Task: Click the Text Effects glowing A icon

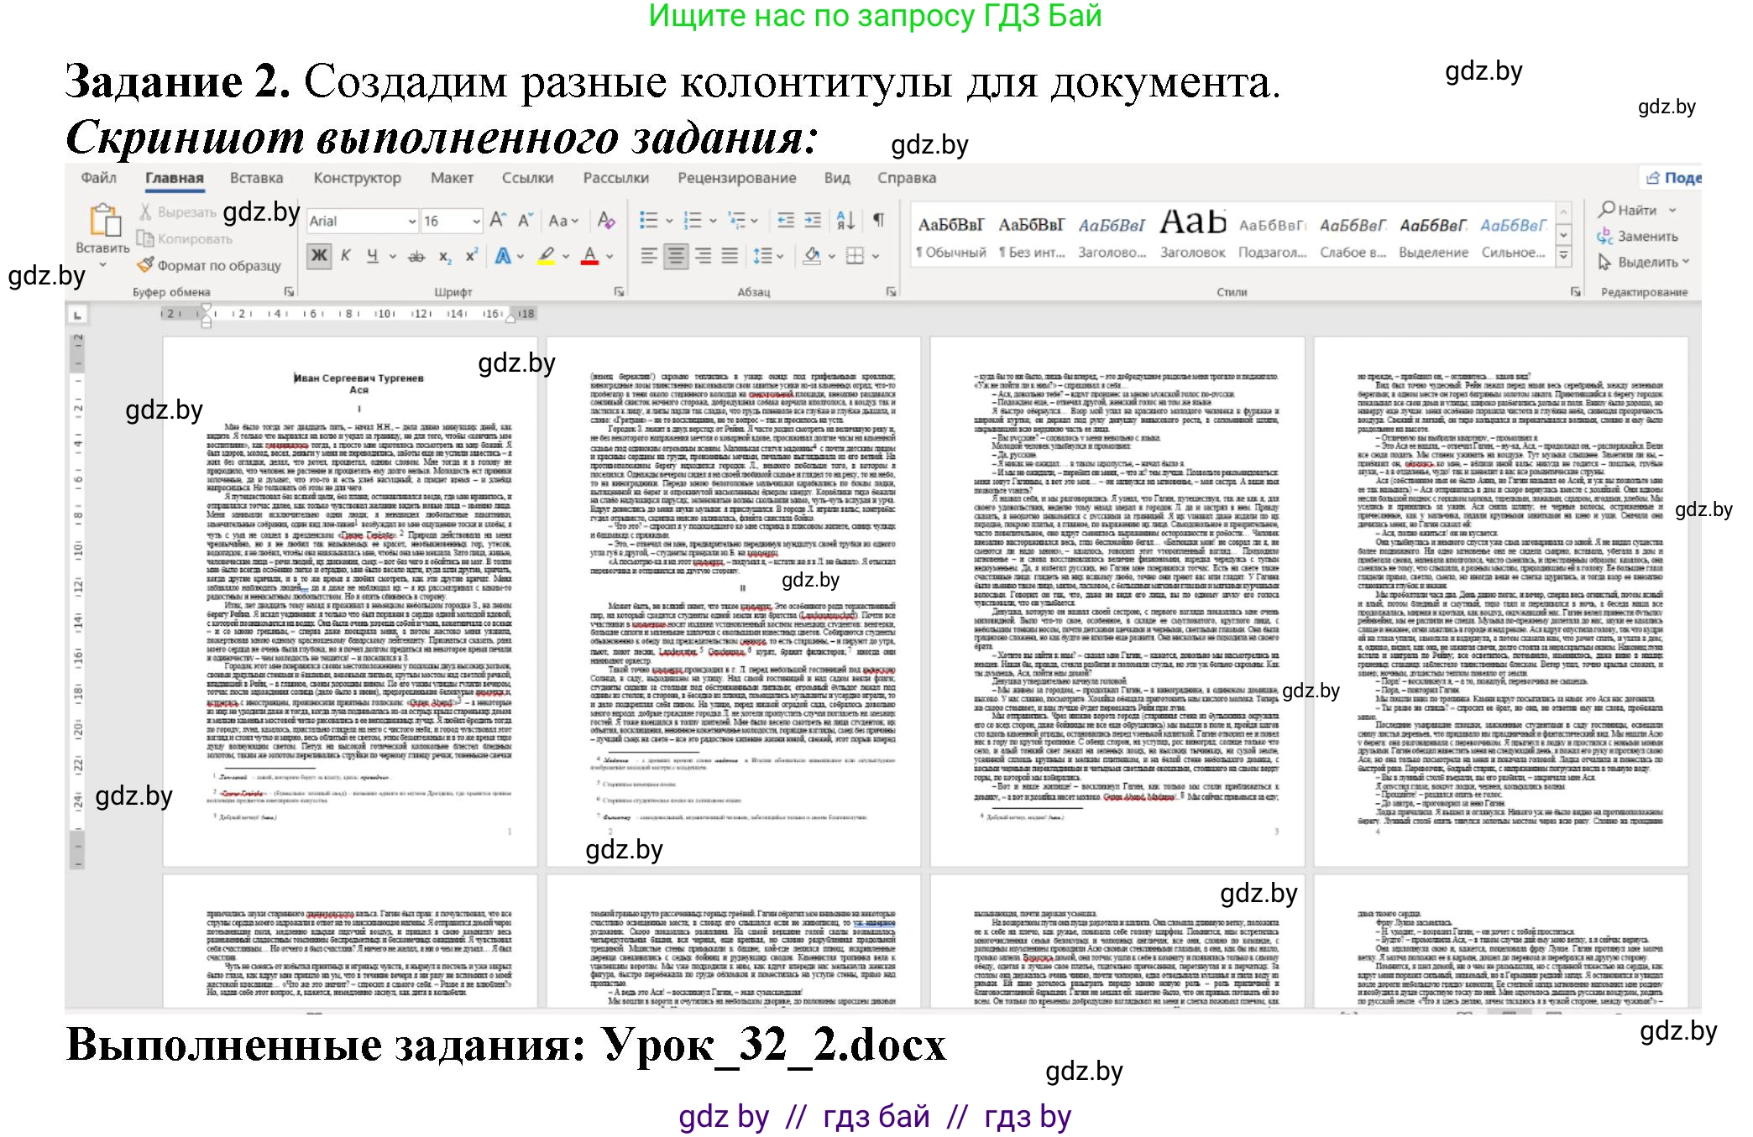Action: click(x=503, y=256)
